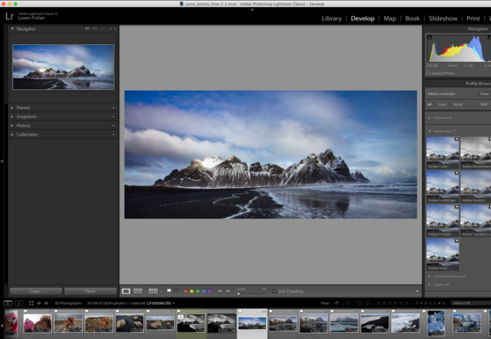Viewport: 491px width, 339px height.
Task: Show only B&W profiles
Action: tap(457, 104)
